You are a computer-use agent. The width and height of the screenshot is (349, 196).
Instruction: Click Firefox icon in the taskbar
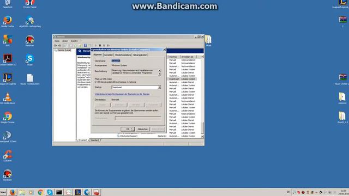13,192
